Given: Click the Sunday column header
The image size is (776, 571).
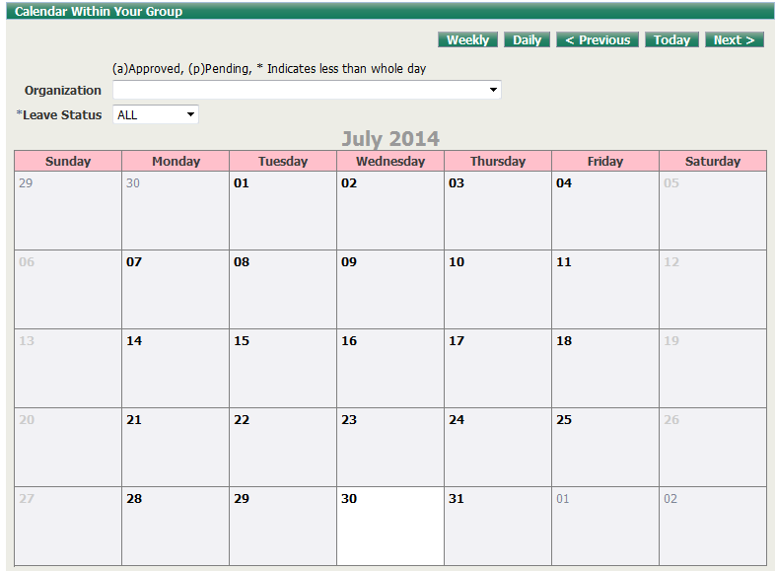Looking at the screenshot, I should coord(68,161).
